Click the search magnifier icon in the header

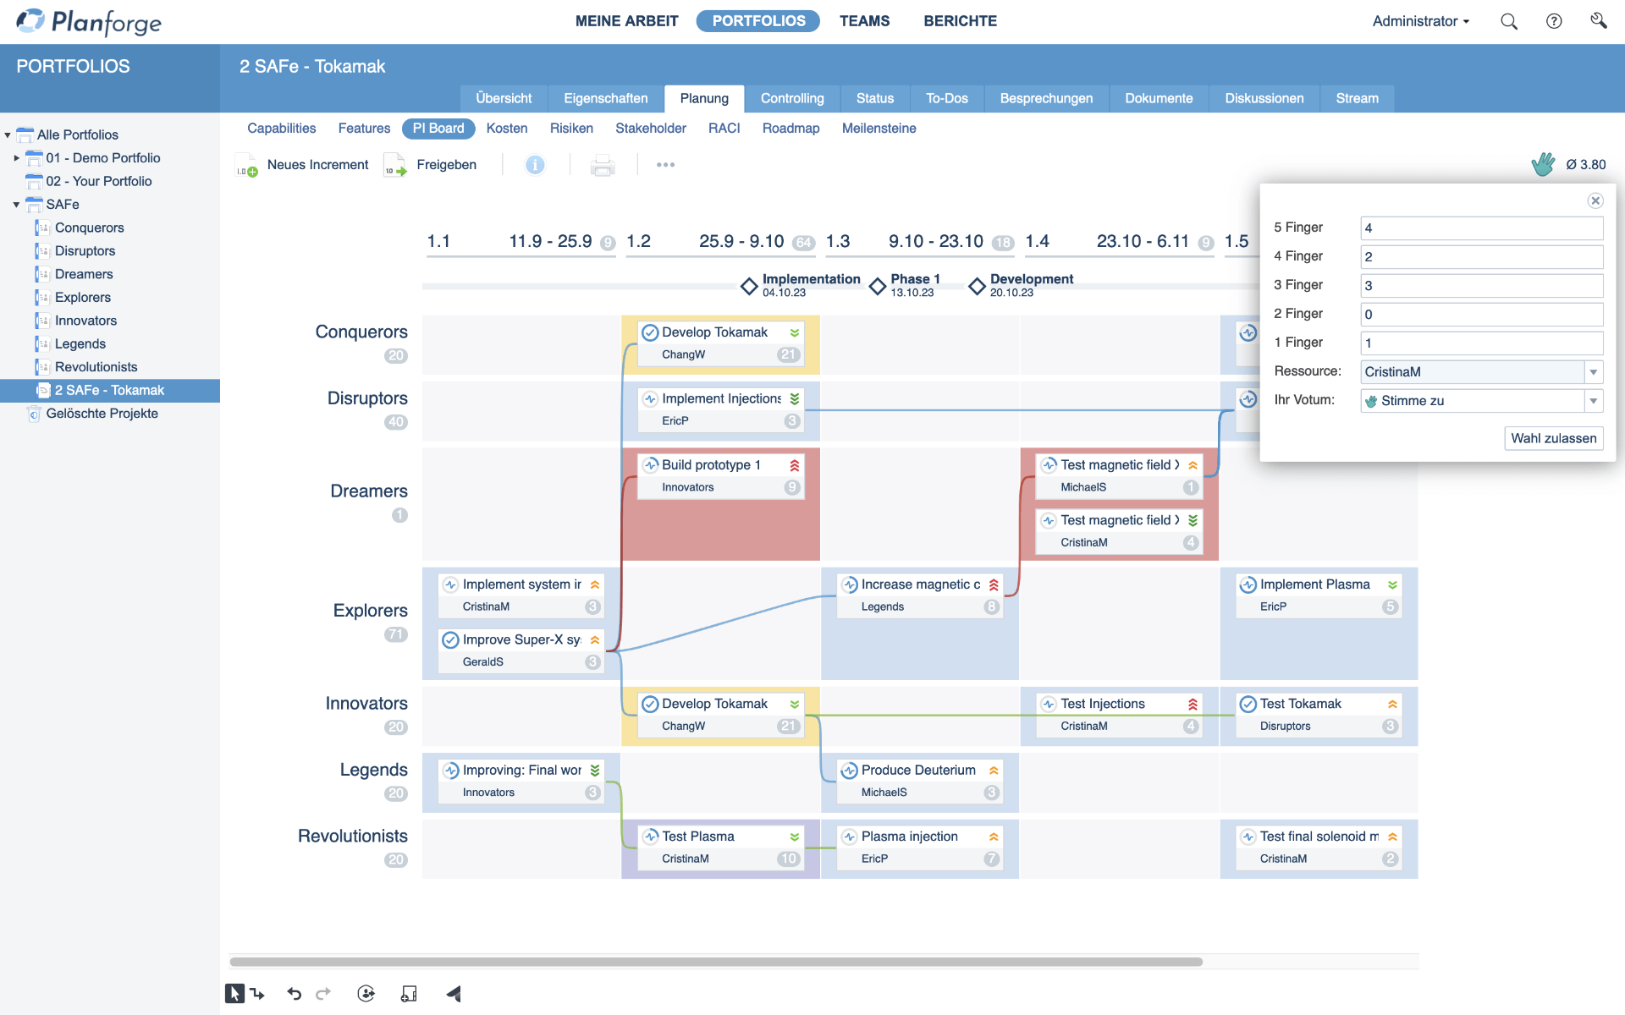pos(1508,21)
